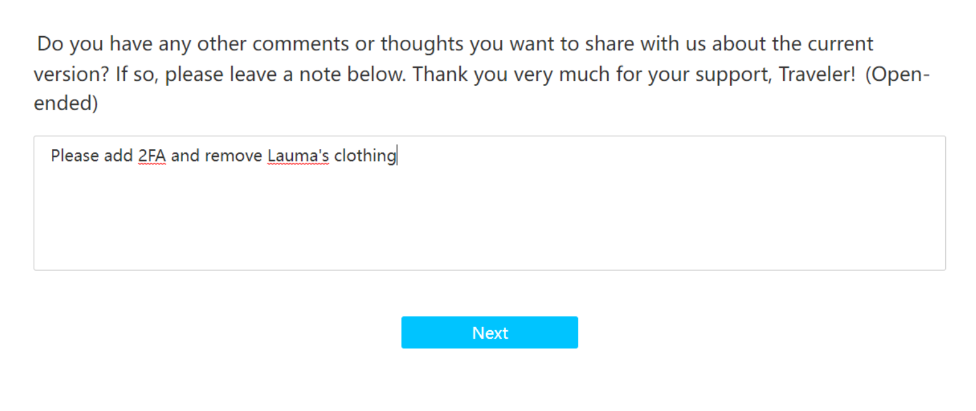
Task: Click the word "comments" in the question
Action: 301,44
